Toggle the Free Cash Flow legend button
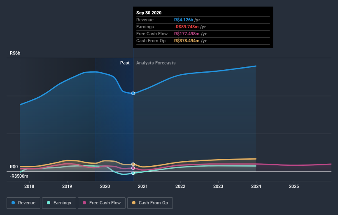 click(x=102, y=203)
